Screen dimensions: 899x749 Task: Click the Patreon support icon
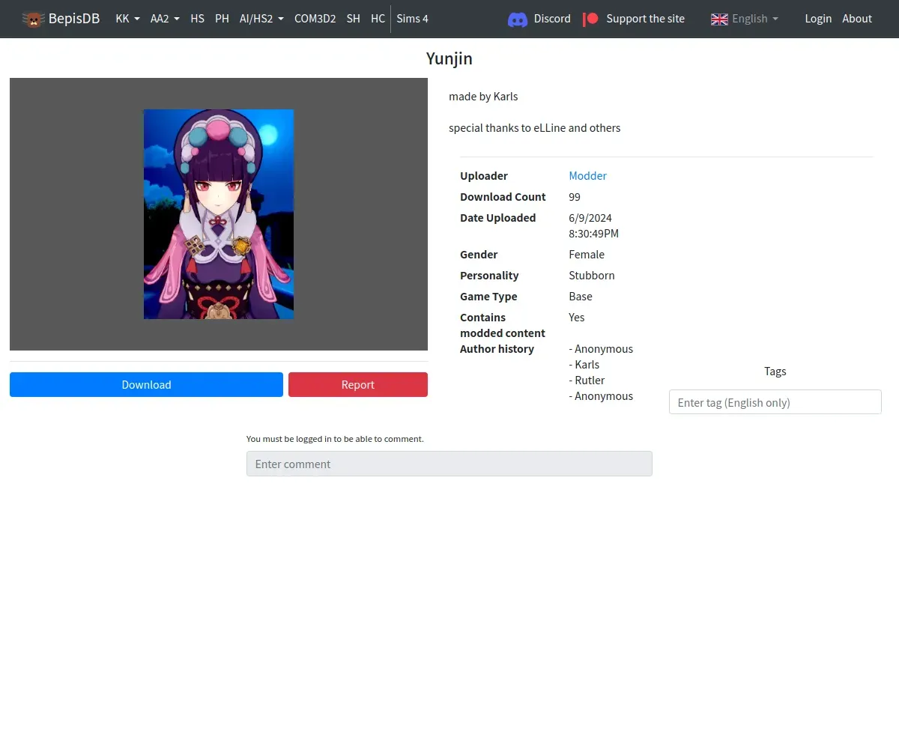pyautogui.click(x=591, y=19)
